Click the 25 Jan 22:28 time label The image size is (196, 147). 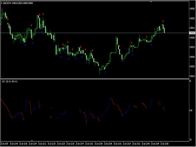[61, 144]
